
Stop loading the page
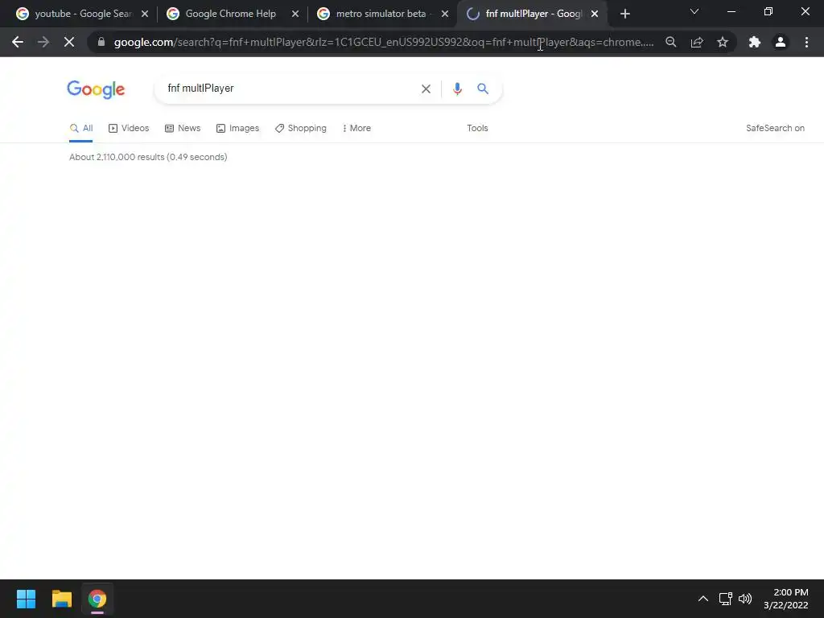[x=69, y=42]
